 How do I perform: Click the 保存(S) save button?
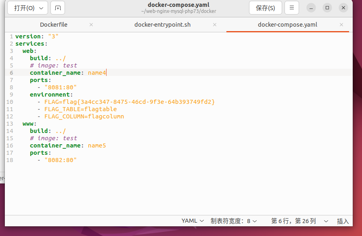click(265, 8)
